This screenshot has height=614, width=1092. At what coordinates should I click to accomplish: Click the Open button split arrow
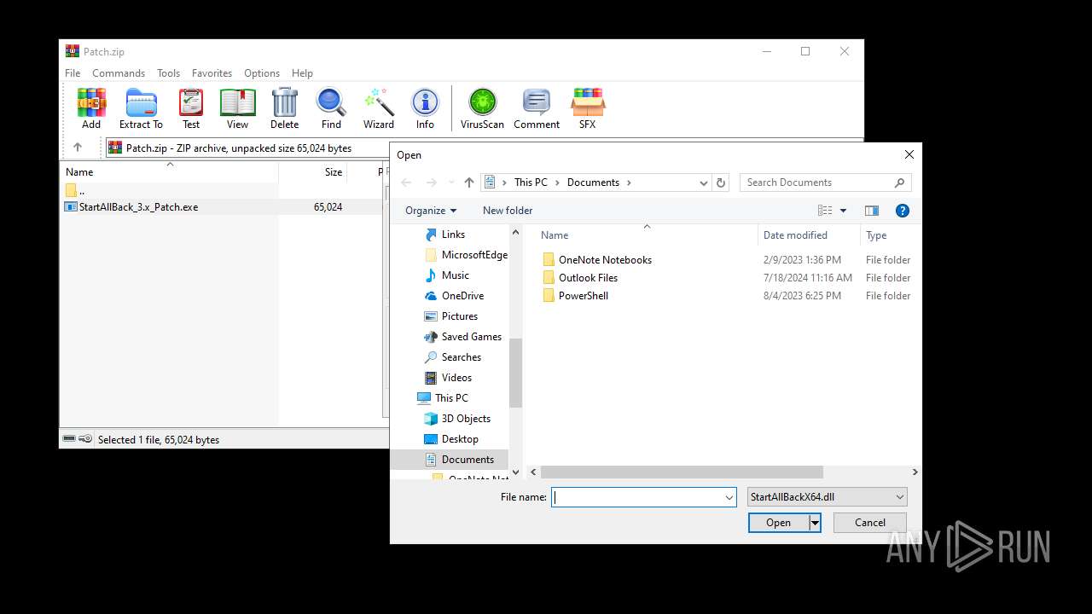[x=815, y=523]
